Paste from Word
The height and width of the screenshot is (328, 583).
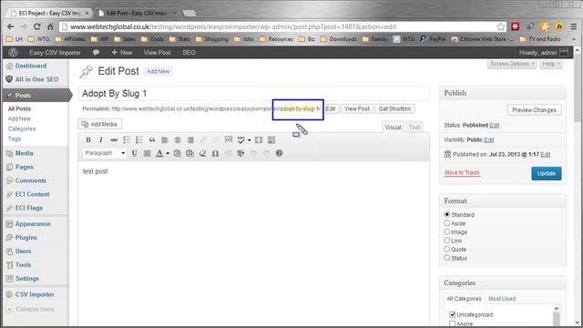(x=190, y=153)
